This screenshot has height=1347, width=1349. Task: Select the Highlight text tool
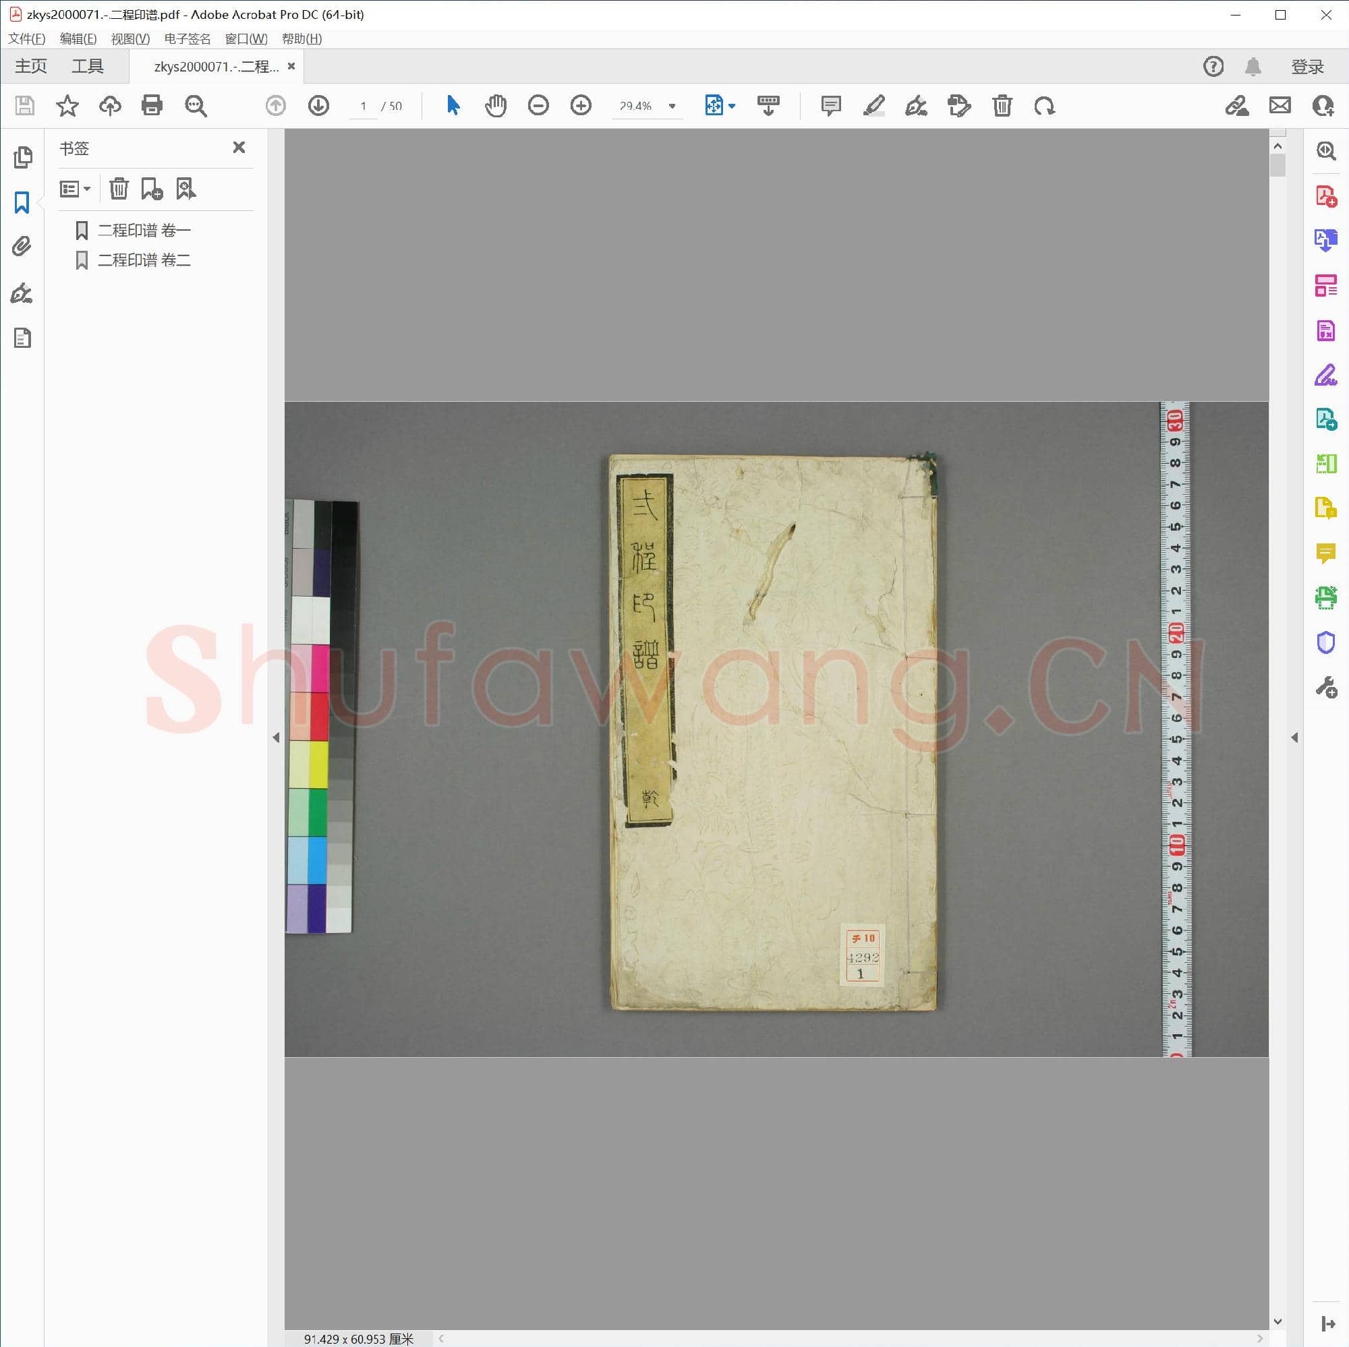873,106
